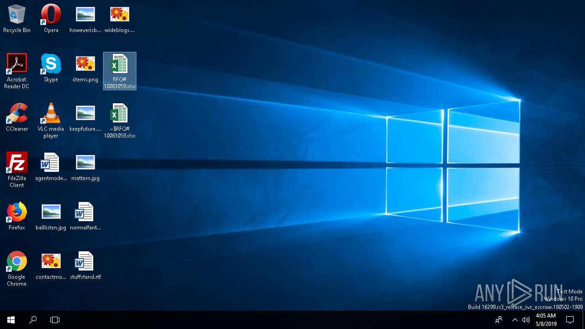Screen dimensions: 585x329
Task: Open Action Center notifications icon
Action: 570,320
